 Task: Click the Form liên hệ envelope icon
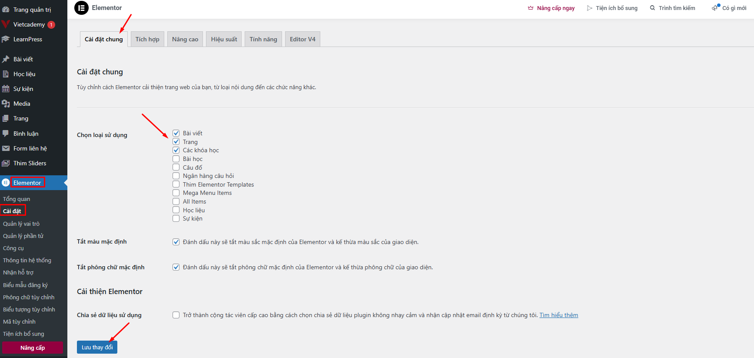(x=6, y=148)
